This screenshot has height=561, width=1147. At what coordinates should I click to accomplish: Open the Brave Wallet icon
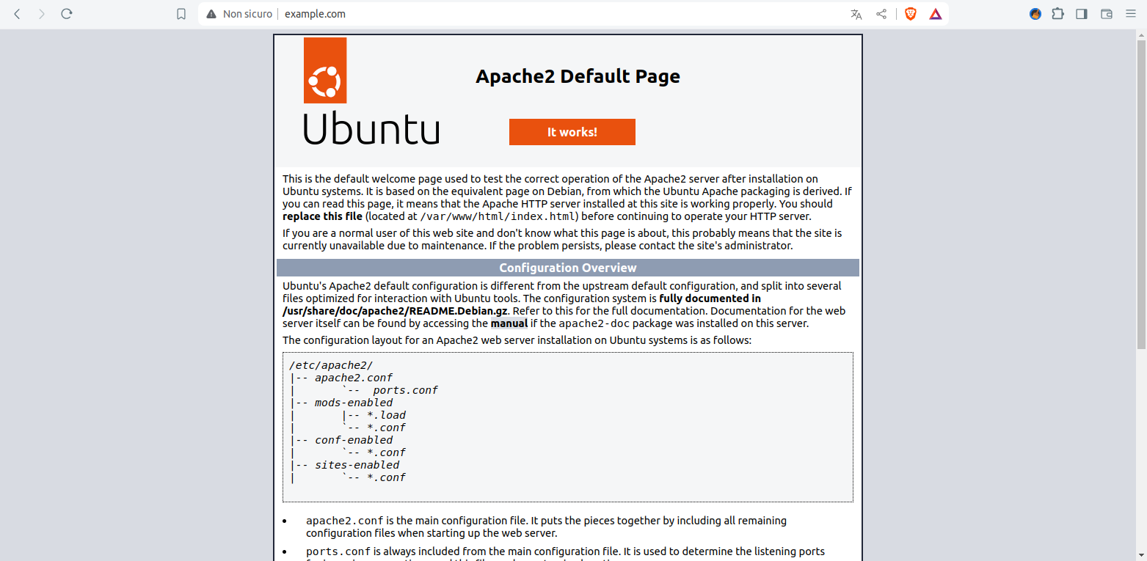click(1107, 14)
